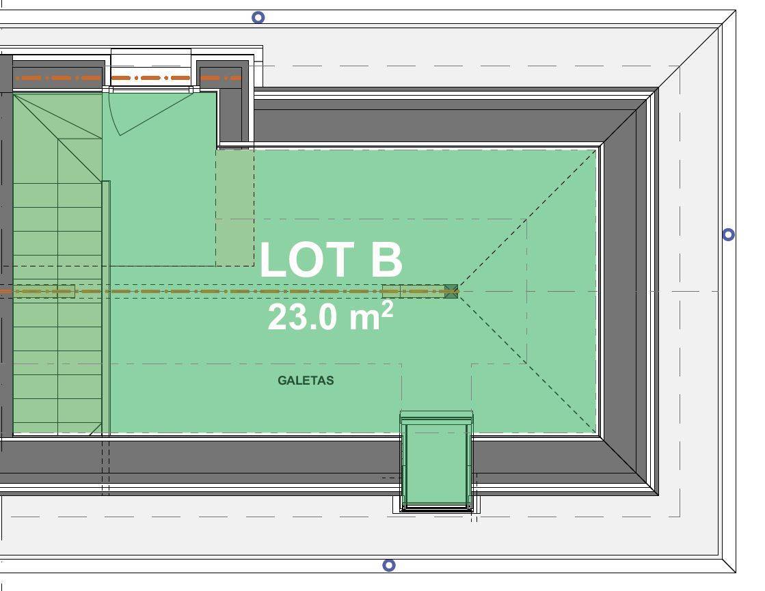Select the tan shaded rectangle left of LOT B
The image size is (765, 591).
pyautogui.click(x=234, y=208)
